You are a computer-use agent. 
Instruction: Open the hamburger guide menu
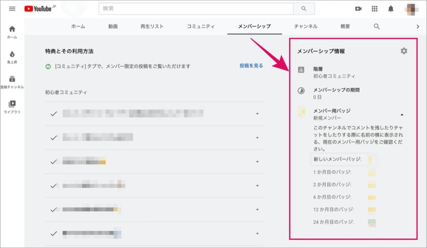coord(12,9)
